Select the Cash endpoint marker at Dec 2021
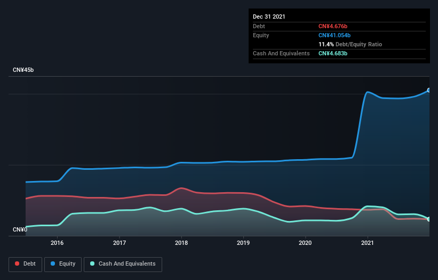The image size is (438, 280). [429, 219]
